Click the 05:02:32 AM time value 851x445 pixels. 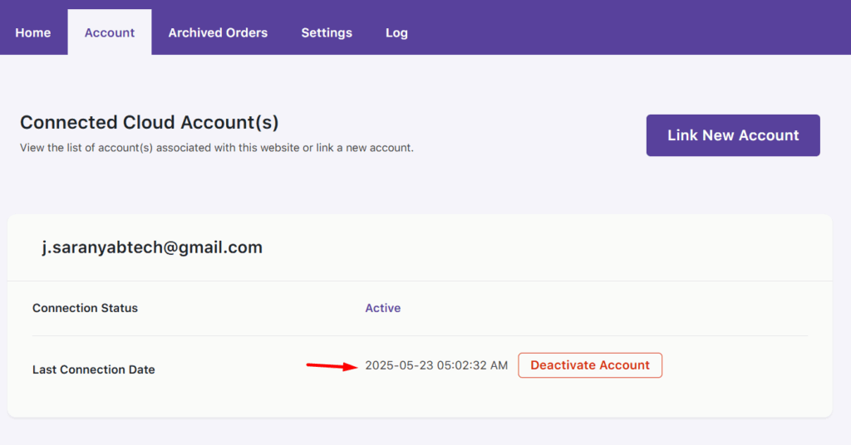point(472,365)
